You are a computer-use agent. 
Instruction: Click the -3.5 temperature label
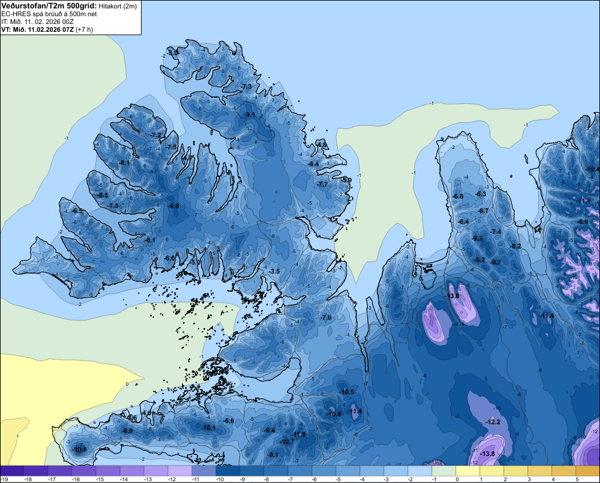(274, 271)
